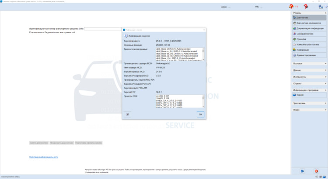The width and height of the screenshot is (328, 179).
Task: Expand the Данные section
Action: point(309,70)
